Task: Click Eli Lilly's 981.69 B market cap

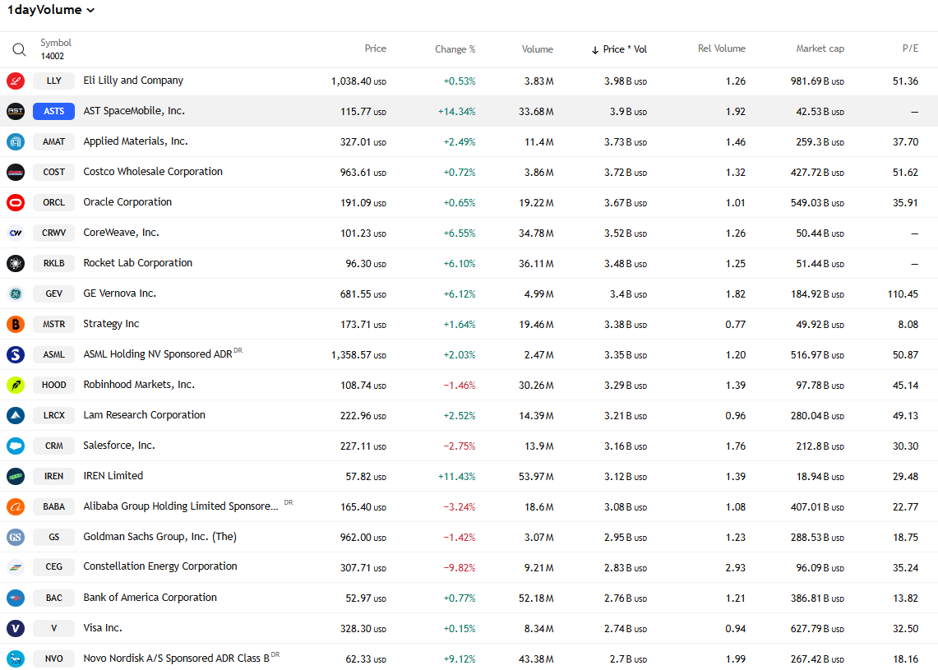Action: coord(817,81)
